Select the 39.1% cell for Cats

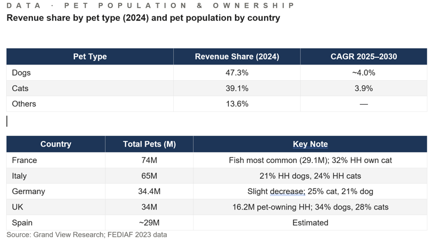[237, 88]
